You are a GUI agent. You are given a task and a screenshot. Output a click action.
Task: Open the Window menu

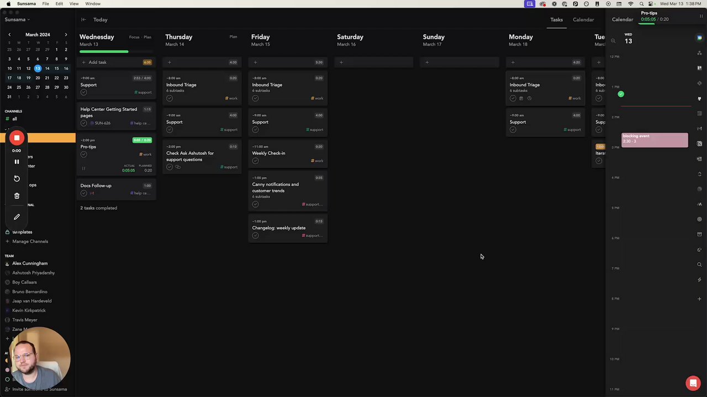pyautogui.click(x=93, y=4)
